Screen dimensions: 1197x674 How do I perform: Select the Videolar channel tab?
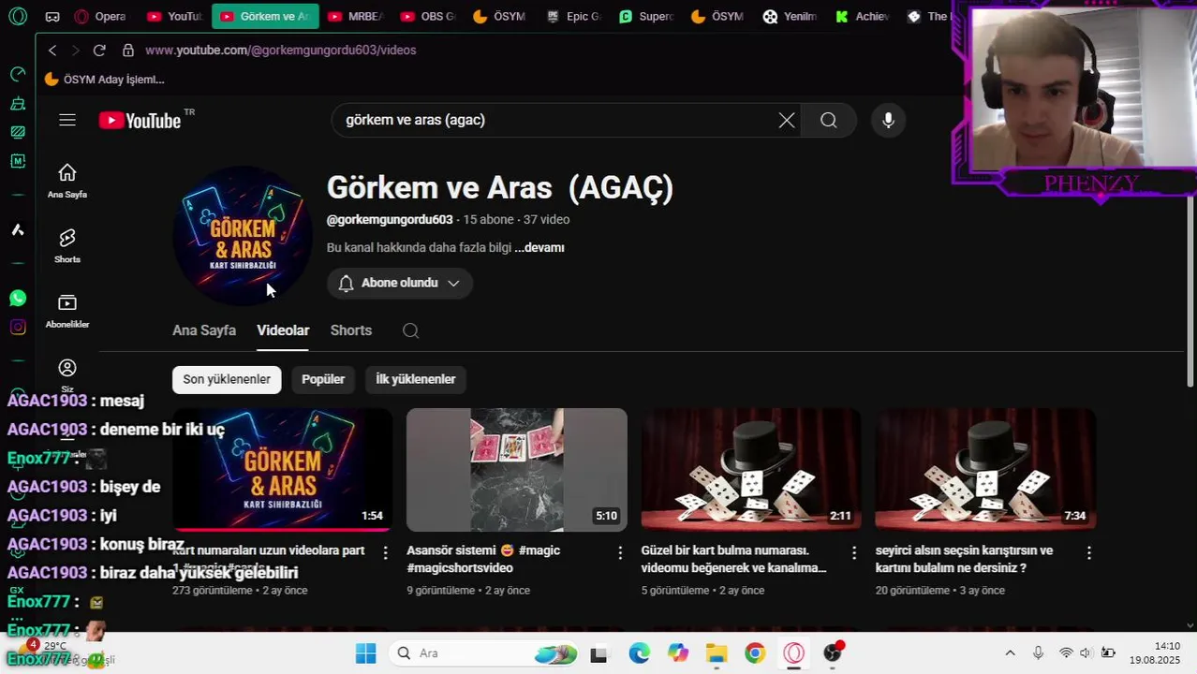coord(283,330)
